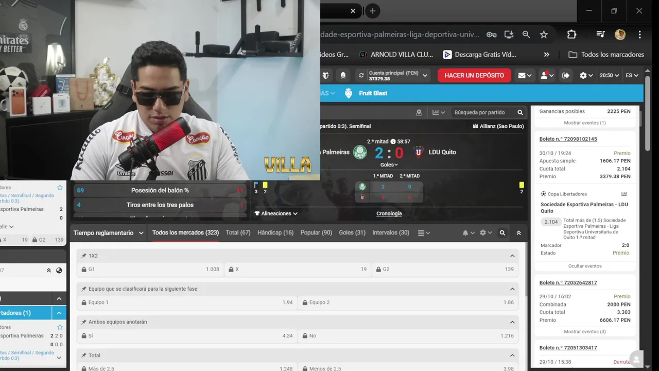The height and width of the screenshot is (371, 659).
Task: Open the 20:50 time dropdown
Action: [609, 75]
